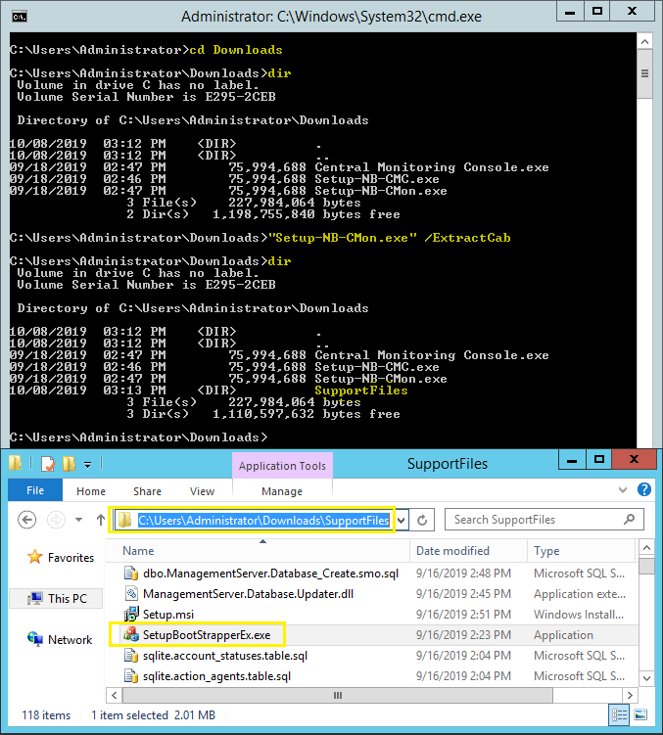Viewport: 663px width, 735px height.
Task: Switch to the Home ribbon tab
Action: coord(91,491)
